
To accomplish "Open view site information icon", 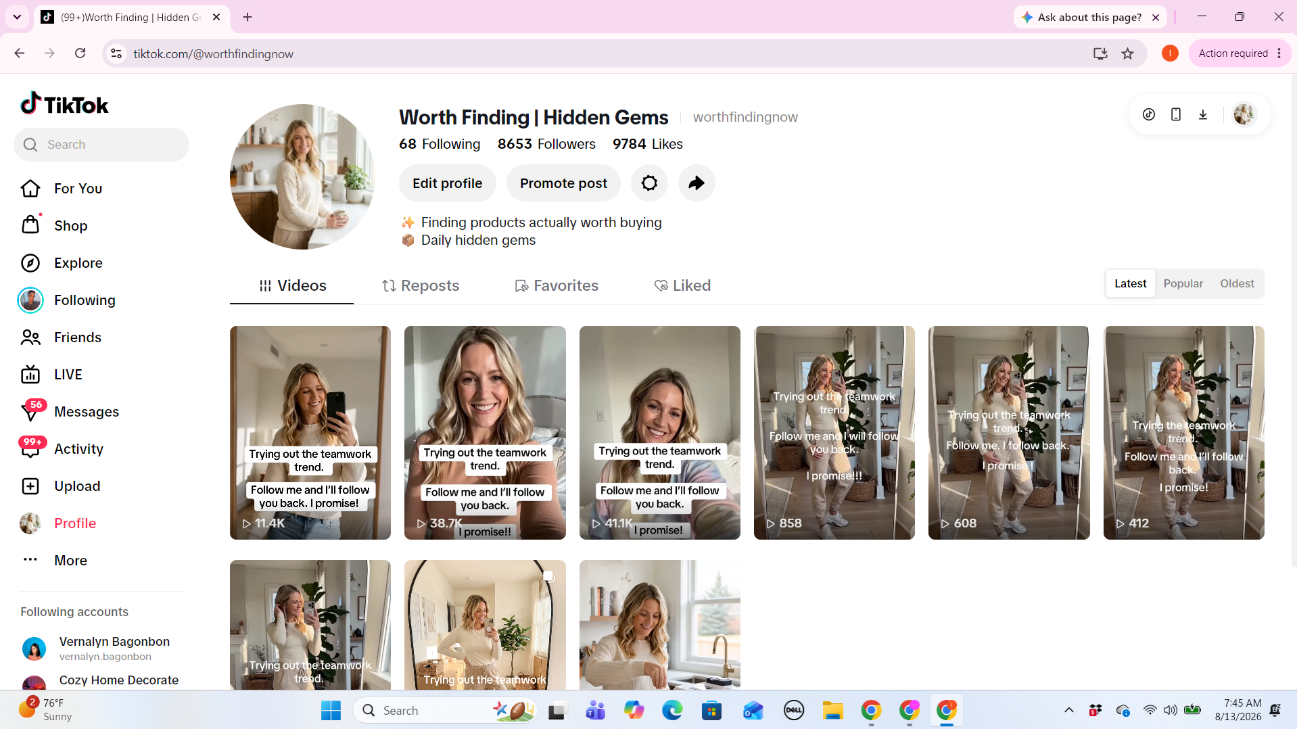I will [116, 53].
